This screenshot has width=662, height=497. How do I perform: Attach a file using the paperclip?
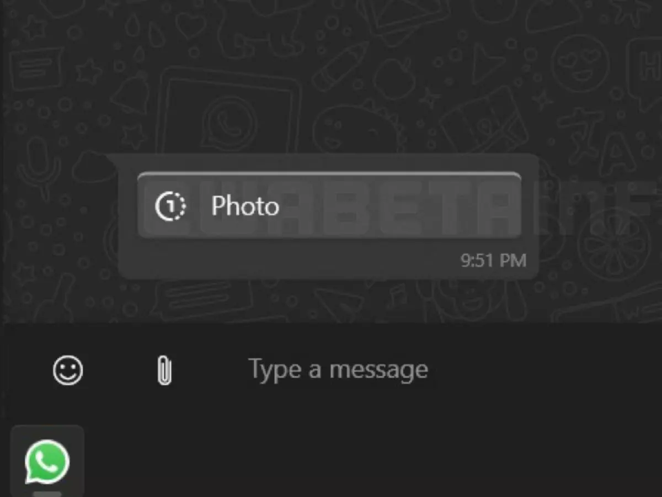click(x=164, y=370)
